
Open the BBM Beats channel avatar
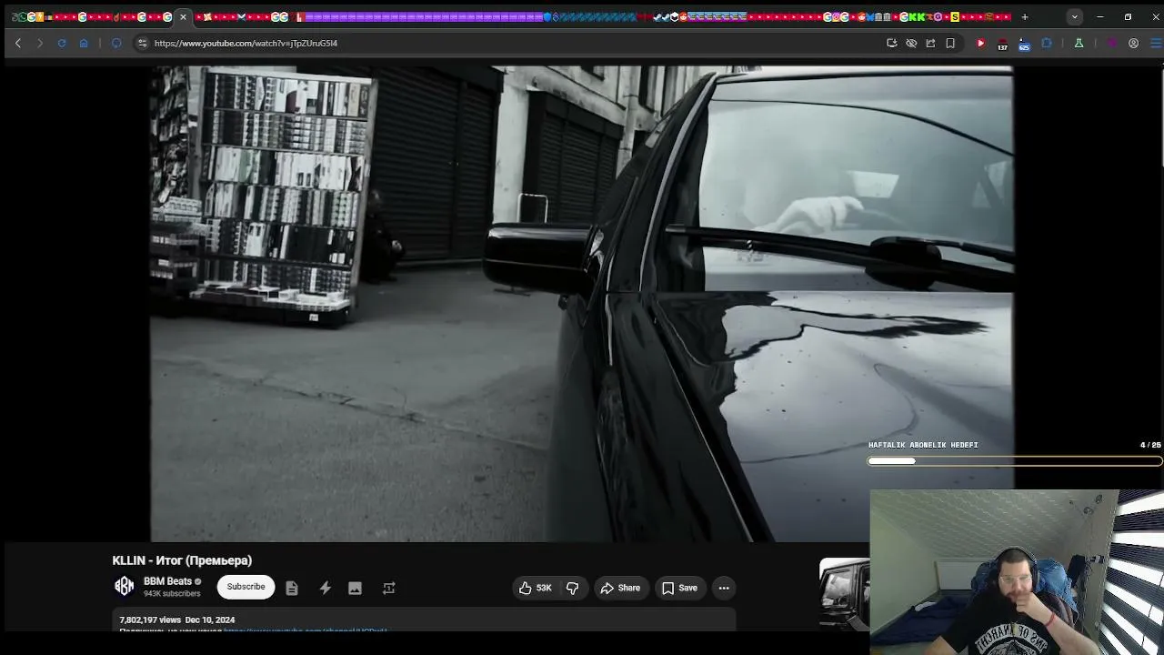click(x=124, y=587)
